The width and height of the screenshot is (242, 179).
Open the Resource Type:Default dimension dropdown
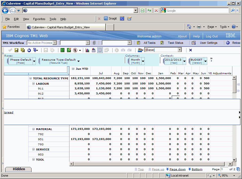tap(79, 61)
